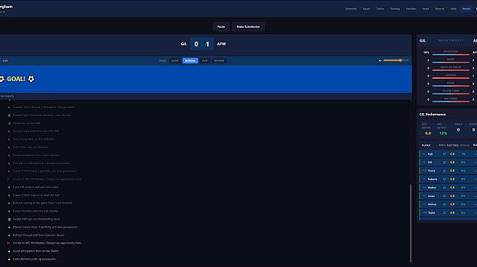Click icon beside 'Frank Hill reads it well'
This screenshot has height=267, width=477.
(x=9, y=187)
